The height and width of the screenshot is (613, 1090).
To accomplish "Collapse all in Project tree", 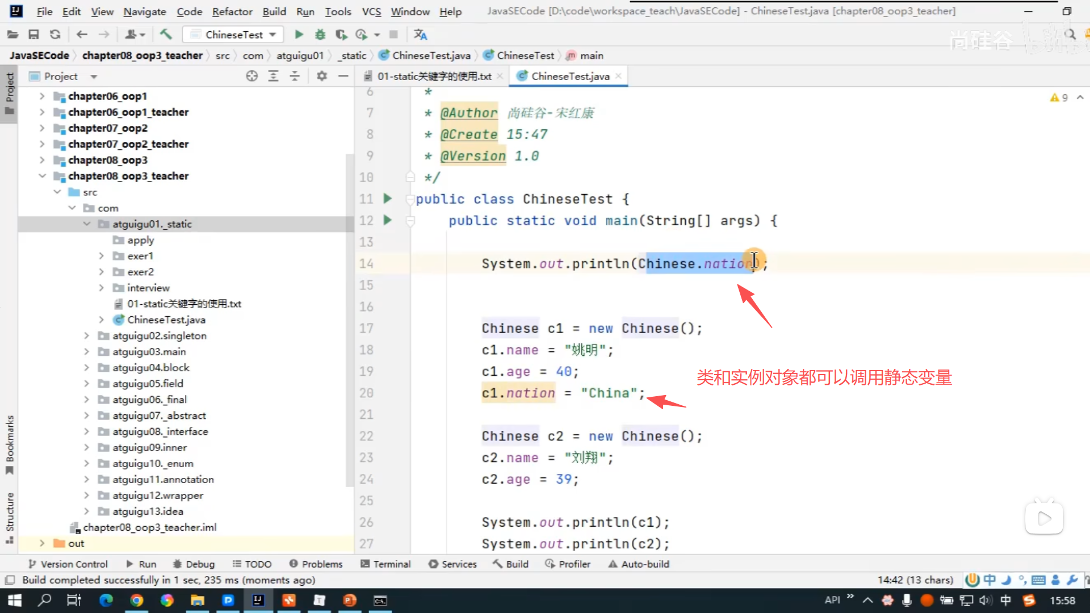I will coord(295,76).
